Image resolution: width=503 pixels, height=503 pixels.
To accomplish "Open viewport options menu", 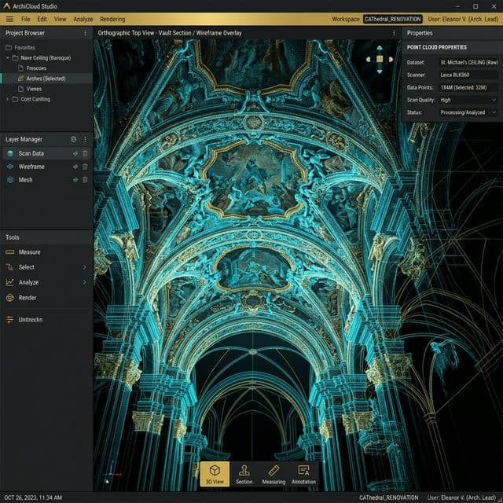I will pyautogui.click(x=394, y=33).
